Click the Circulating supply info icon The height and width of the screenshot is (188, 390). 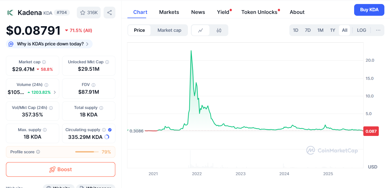(x=104, y=130)
